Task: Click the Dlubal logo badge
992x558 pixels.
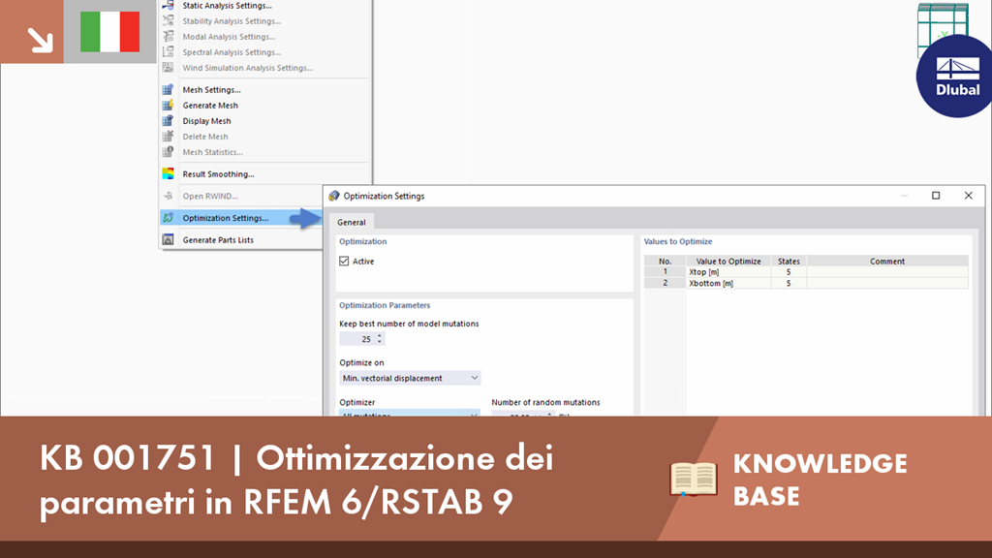Action: click(956, 76)
